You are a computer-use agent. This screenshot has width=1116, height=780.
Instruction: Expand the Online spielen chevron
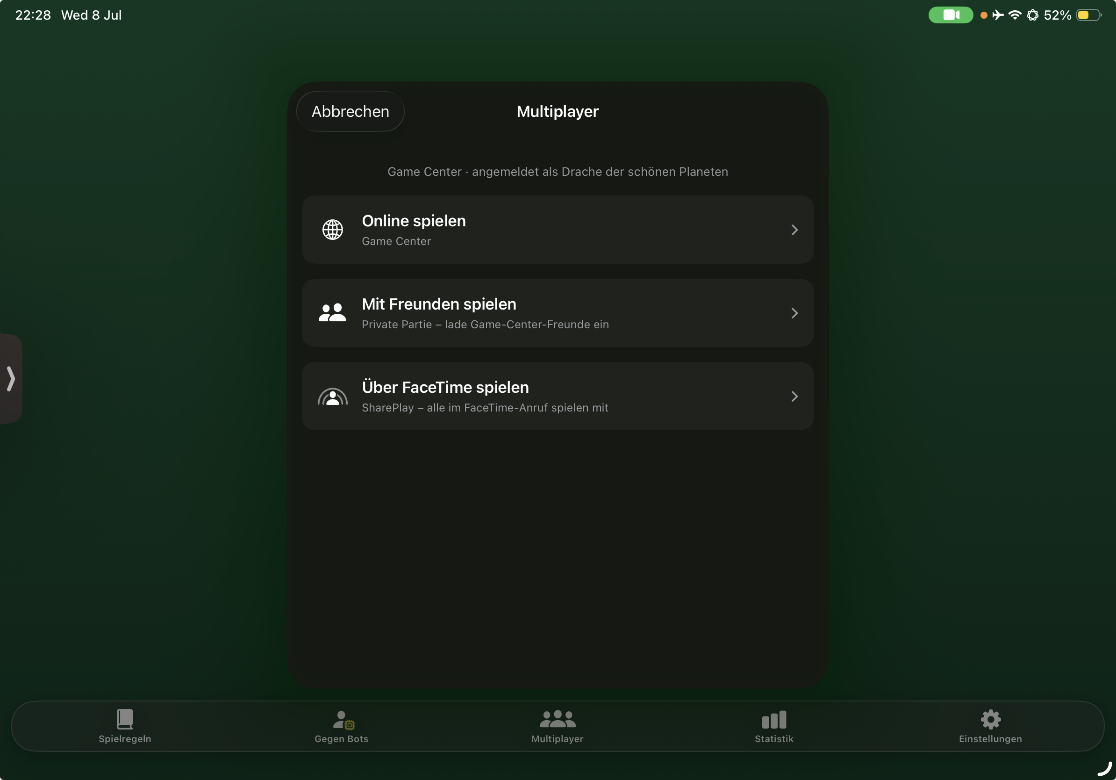pyautogui.click(x=794, y=230)
